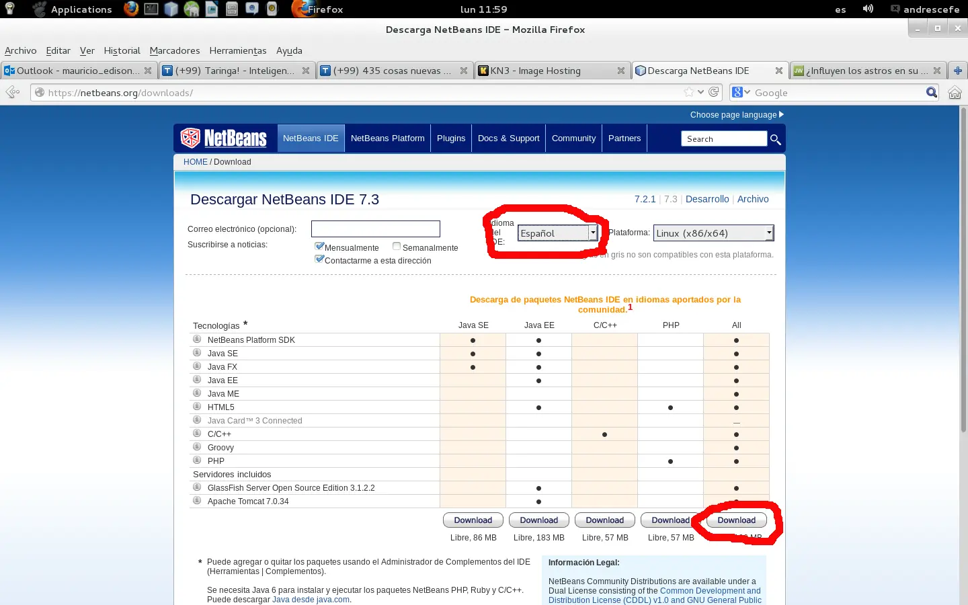
Task: Launch Firefox from the top panel launcher icon
Action: (131, 9)
